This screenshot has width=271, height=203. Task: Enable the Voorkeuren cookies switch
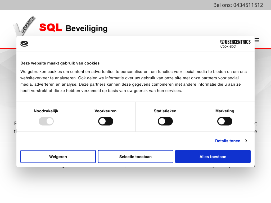click(106, 121)
